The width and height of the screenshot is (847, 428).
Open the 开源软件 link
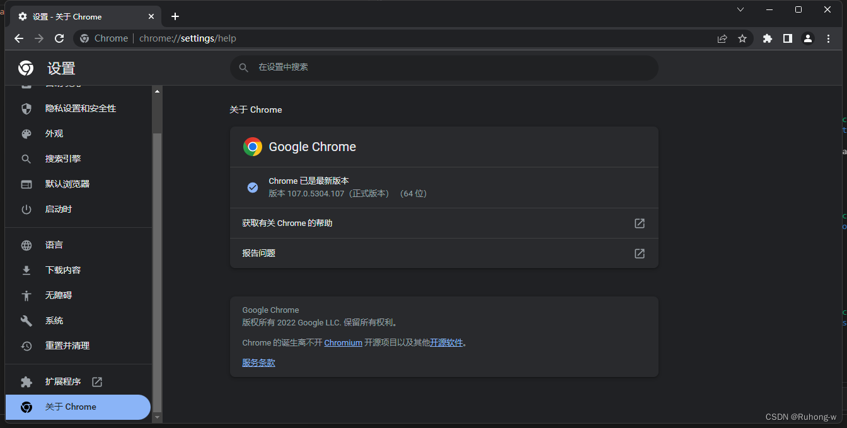[446, 343]
